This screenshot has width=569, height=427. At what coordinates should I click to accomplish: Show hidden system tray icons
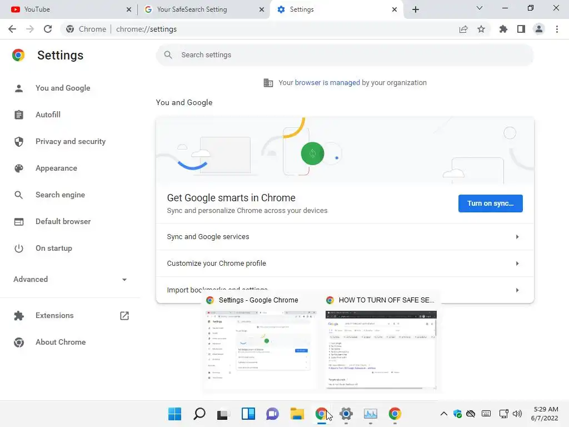point(444,414)
